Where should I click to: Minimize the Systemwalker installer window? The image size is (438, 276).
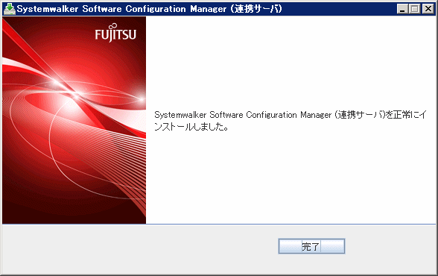tap(402, 9)
